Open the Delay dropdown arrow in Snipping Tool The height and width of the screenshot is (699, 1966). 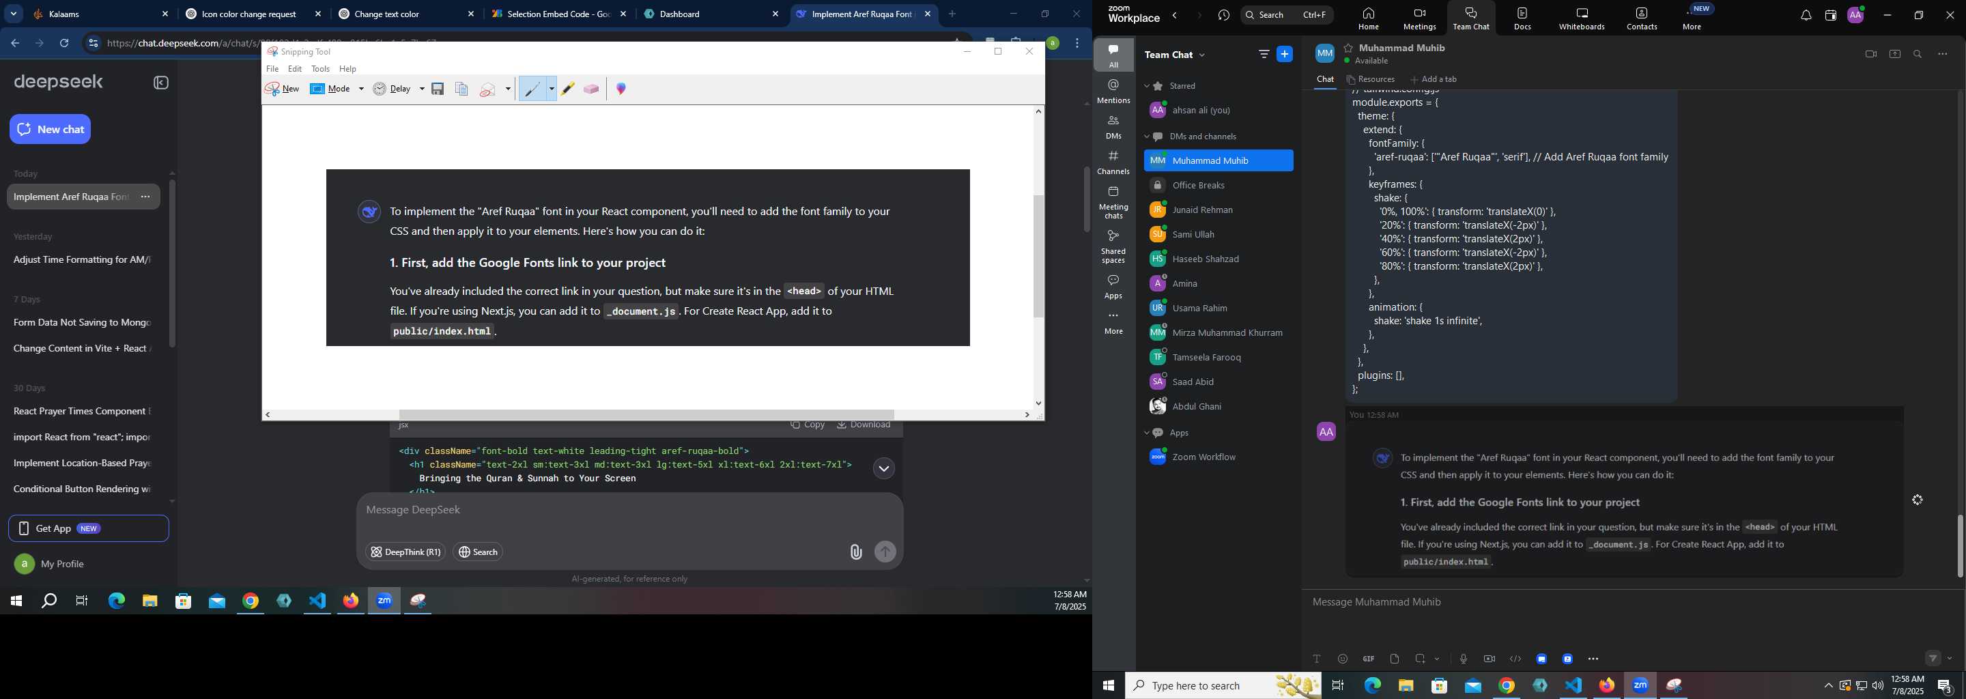(x=422, y=89)
